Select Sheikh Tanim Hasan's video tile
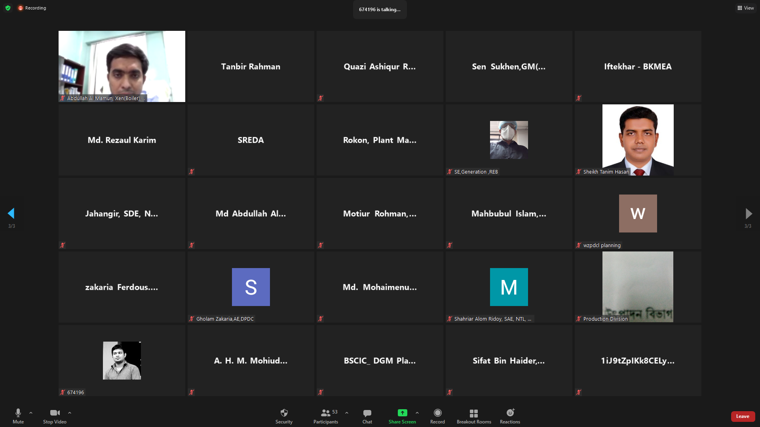The height and width of the screenshot is (427, 760). click(x=638, y=140)
